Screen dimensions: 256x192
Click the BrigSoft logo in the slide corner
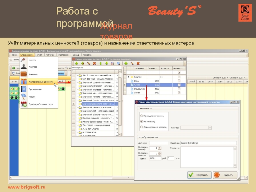[x=245, y=13]
